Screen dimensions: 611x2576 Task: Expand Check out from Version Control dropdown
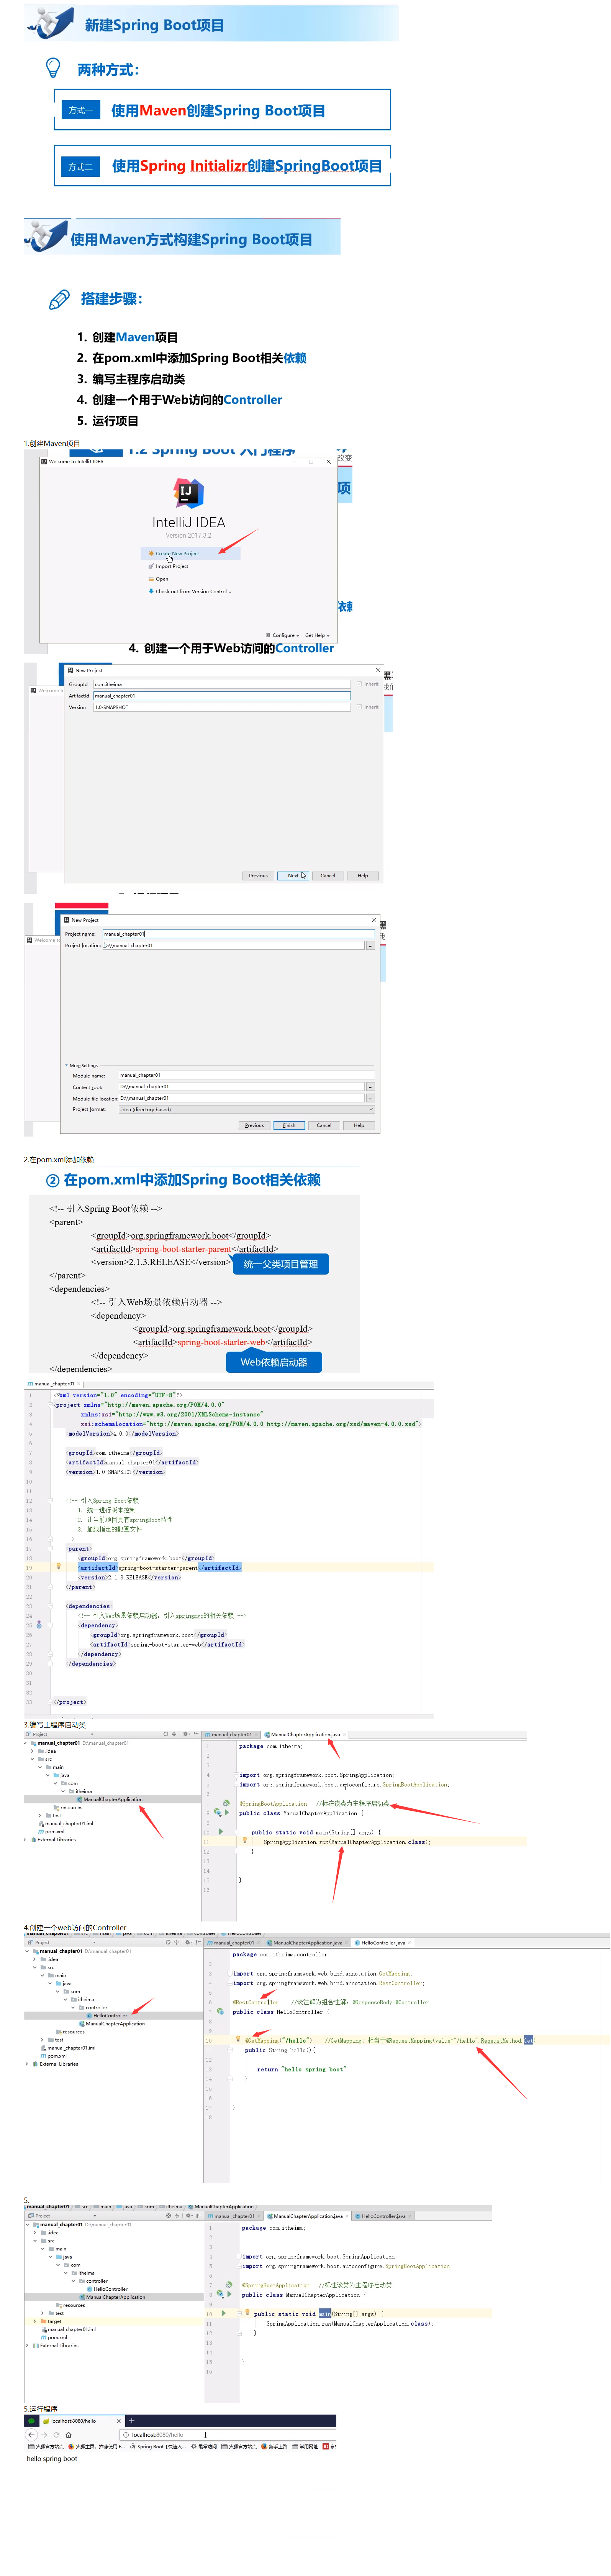[190, 591]
